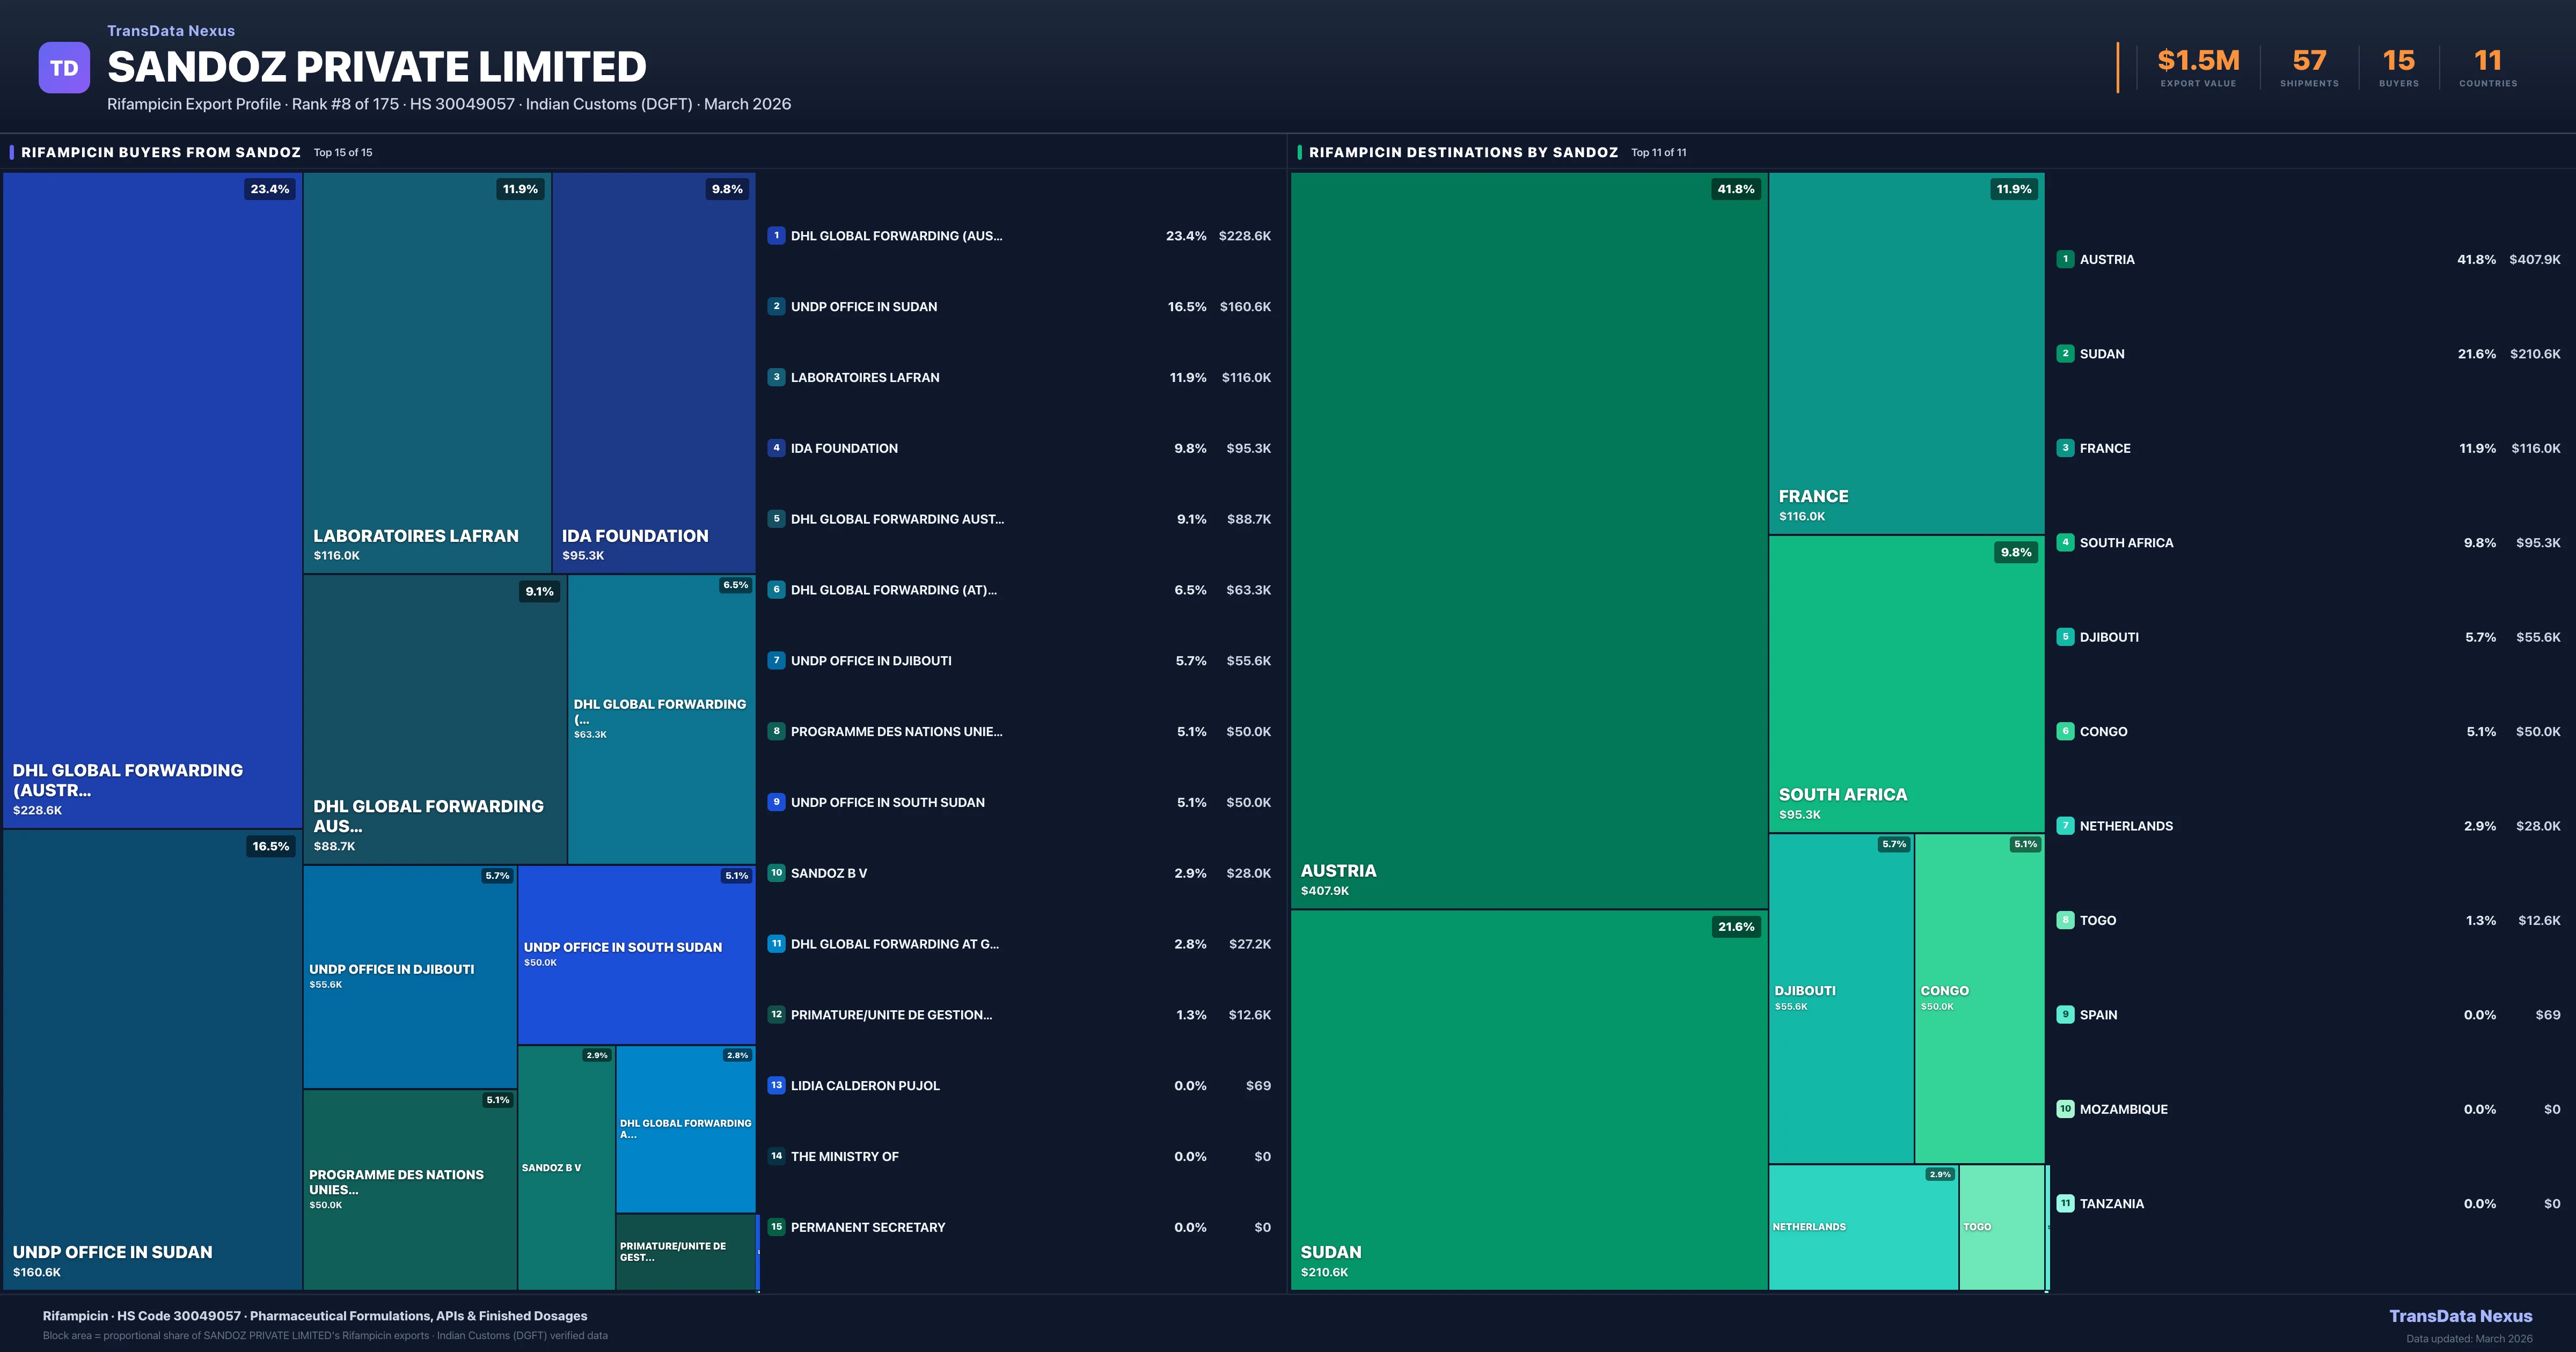Click the UNDP Office in South Sudan tile
Image resolution: width=2576 pixels, height=1352 pixels.
[636, 954]
